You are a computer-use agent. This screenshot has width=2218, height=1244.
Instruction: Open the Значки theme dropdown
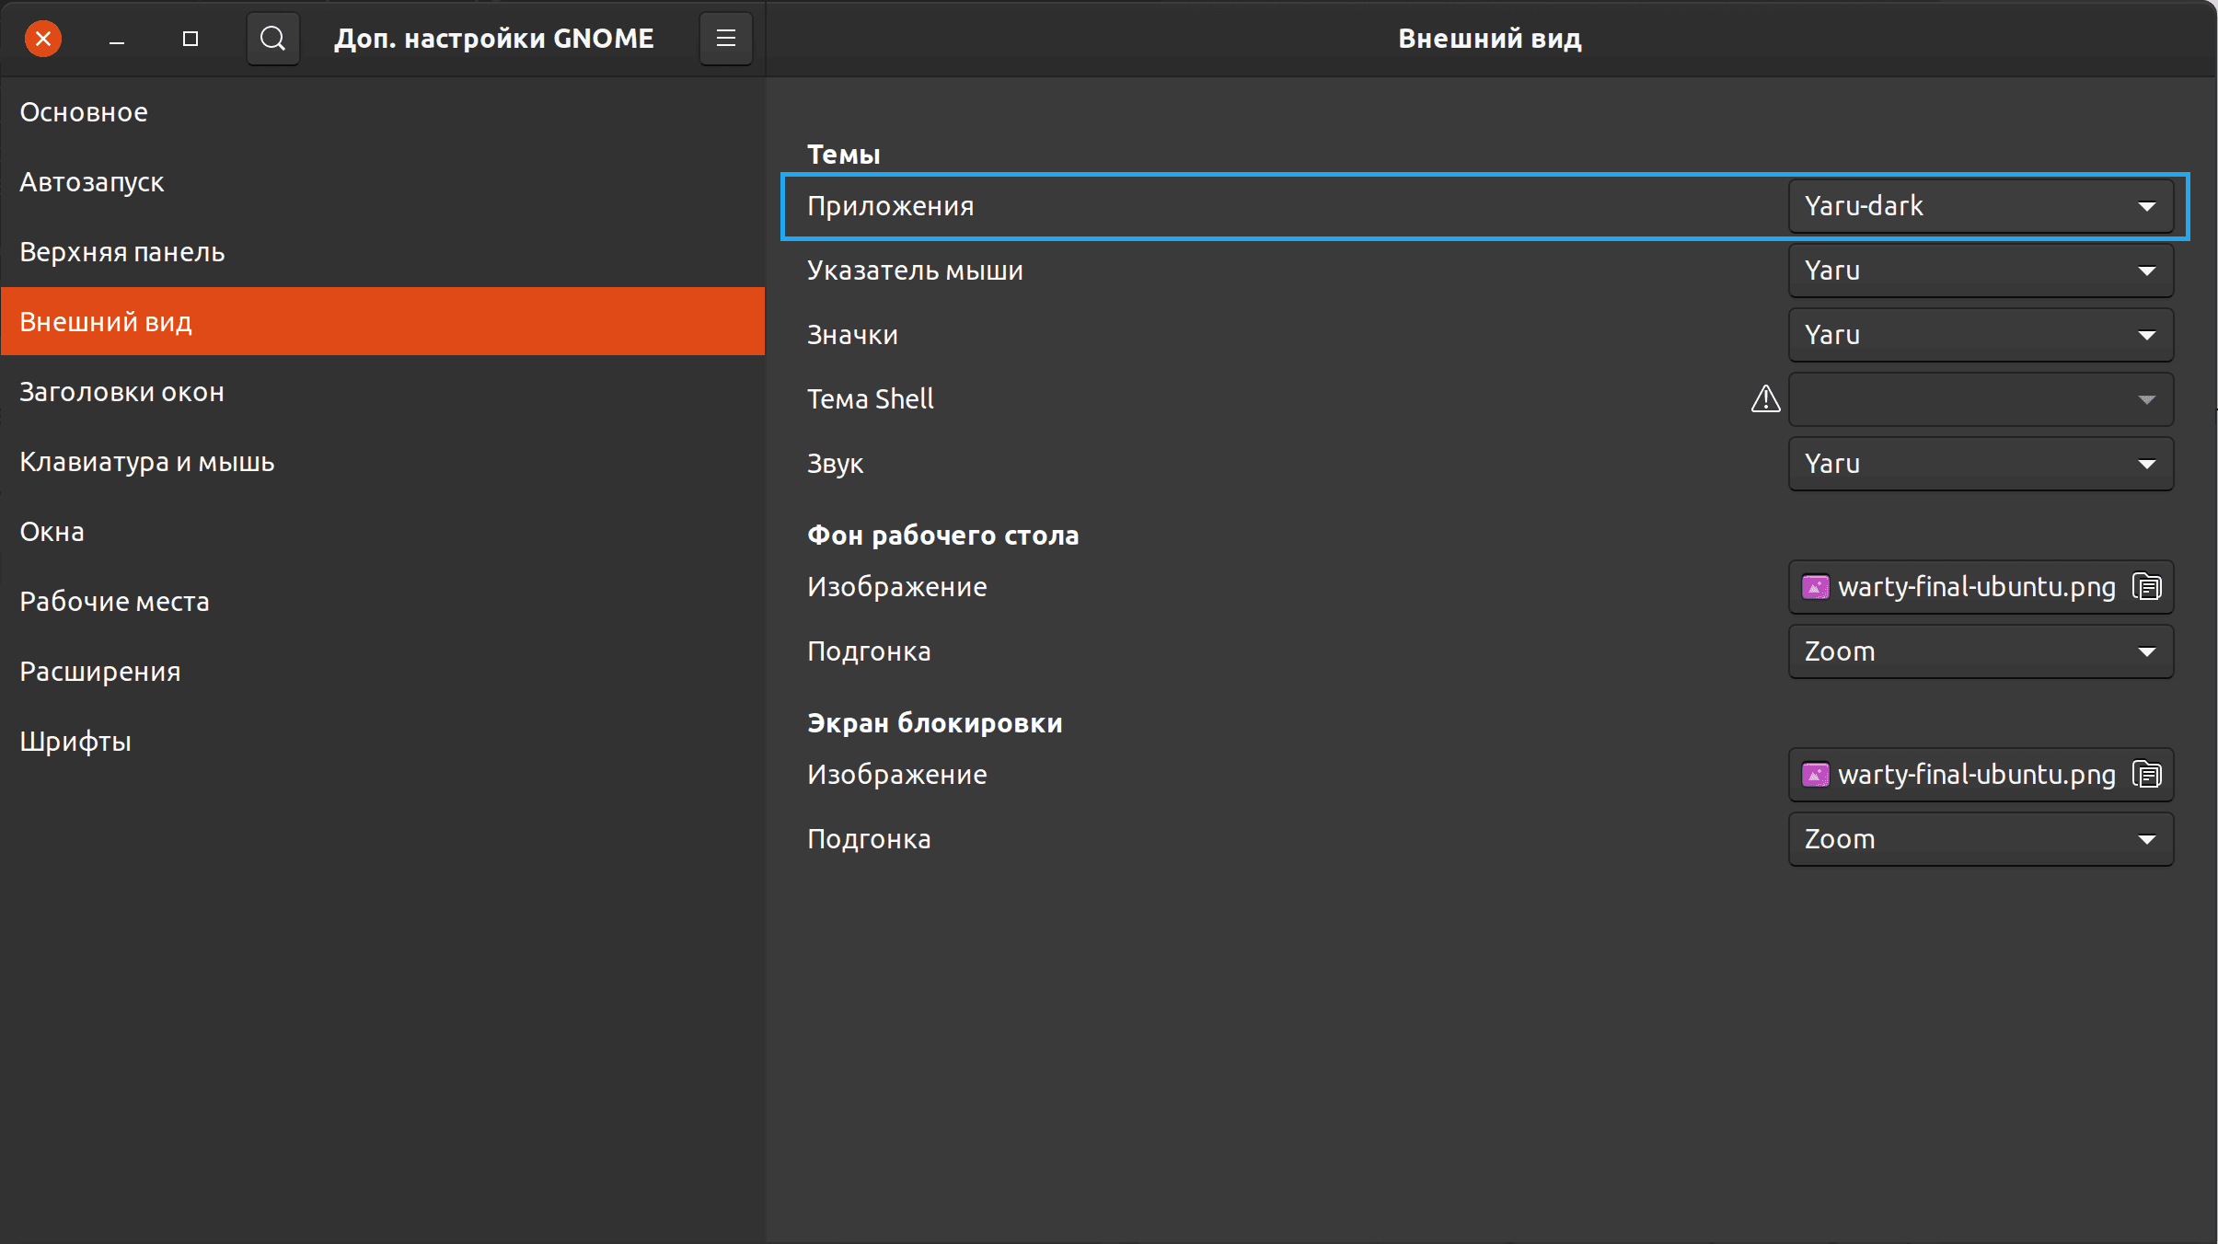click(1981, 335)
